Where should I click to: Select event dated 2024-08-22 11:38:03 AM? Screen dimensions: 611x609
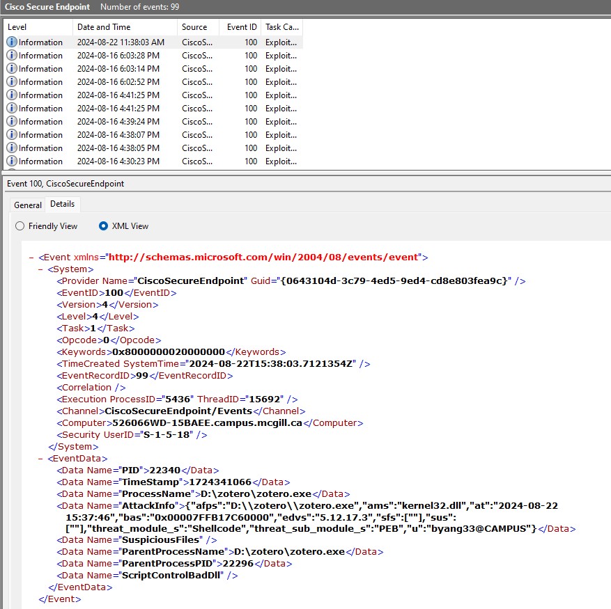153,42
